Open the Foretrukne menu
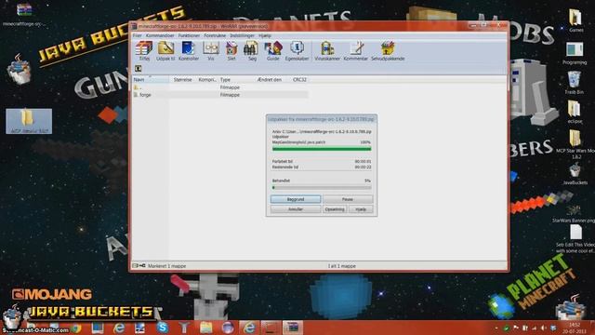The height and width of the screenshot is (335, 595). [x=215, y=35]
